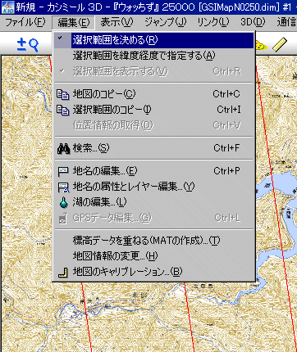Open 地名の編集...(E) dialog
This screenshot has height=352, width=297.
(x=154, y=171)
